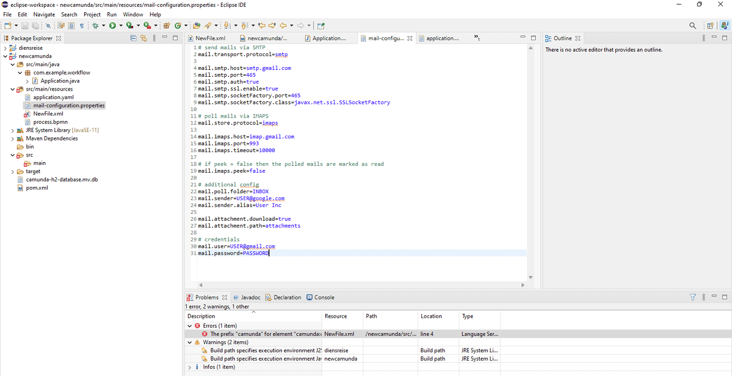Open the New wizard icon
Image resolution: width=732 pixels, height=376 pixels.
(7, 25)
